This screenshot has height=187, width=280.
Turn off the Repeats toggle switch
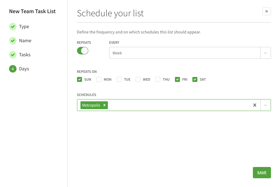[x=83, y=51]
